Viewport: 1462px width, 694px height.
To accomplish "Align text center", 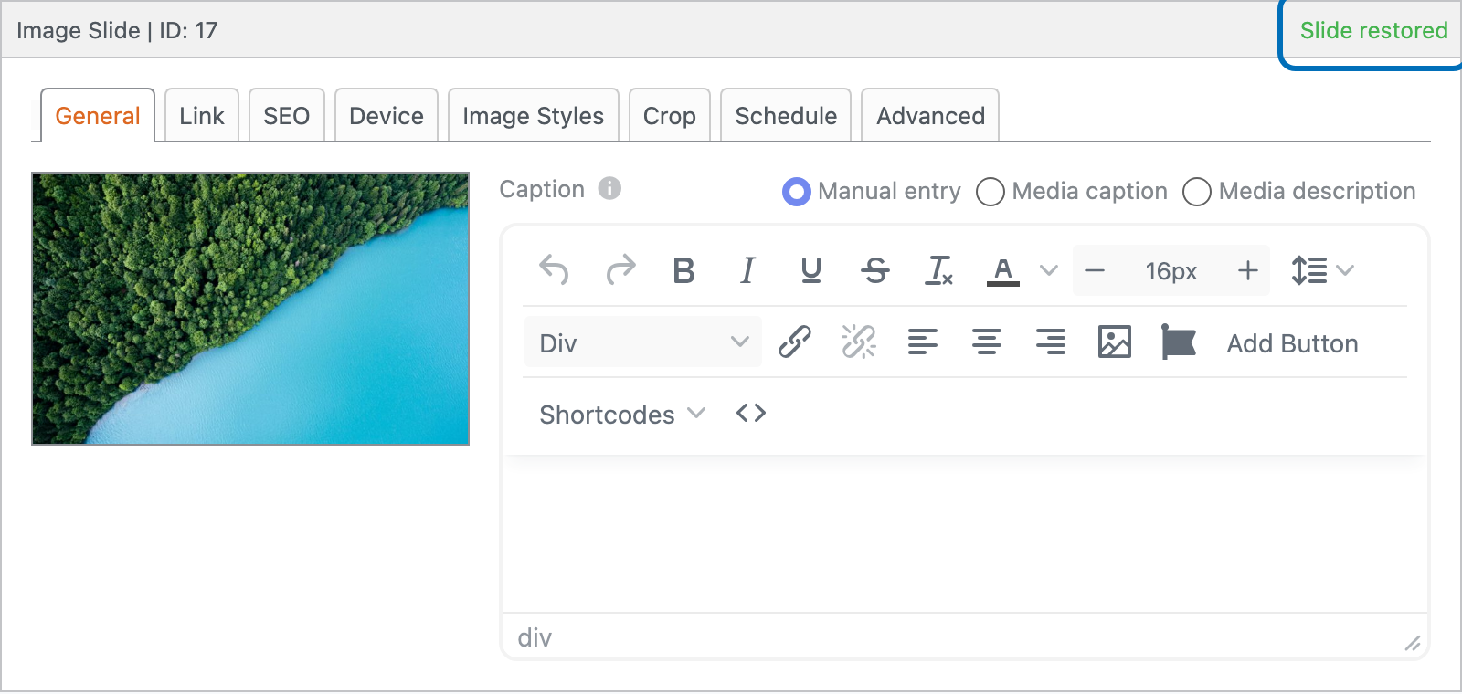I will pos(987,342).
